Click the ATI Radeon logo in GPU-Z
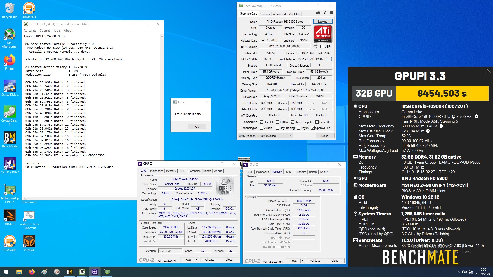 323,34
